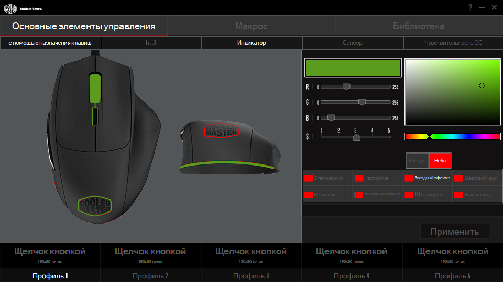
Task: Open the Сенсор subtab
Action: [x=353, y=43]
